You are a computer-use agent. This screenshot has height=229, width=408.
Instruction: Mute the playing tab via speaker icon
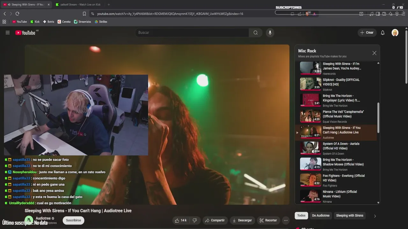point(9,4)
